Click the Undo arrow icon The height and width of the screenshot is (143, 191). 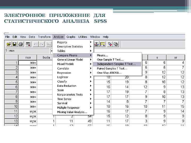point(36,44)
